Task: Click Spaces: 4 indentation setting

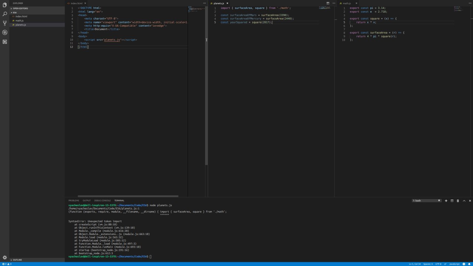Action: tap(428, 264)
